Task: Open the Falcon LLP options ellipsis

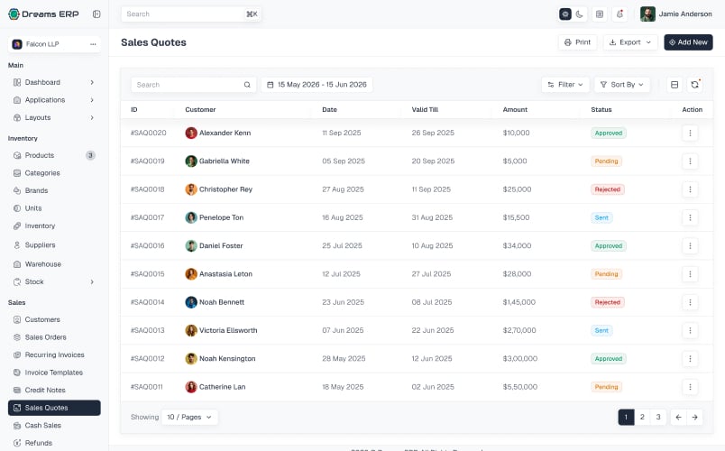Action: click(x=93, y=44)
